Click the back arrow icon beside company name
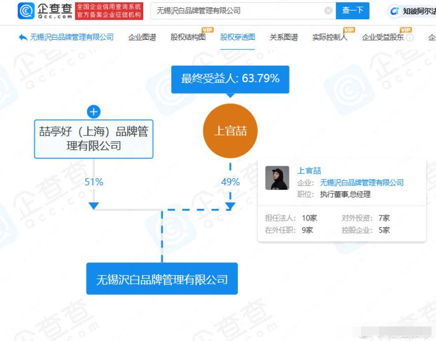Screen dimensions: 436x341 tap(23, 37)
